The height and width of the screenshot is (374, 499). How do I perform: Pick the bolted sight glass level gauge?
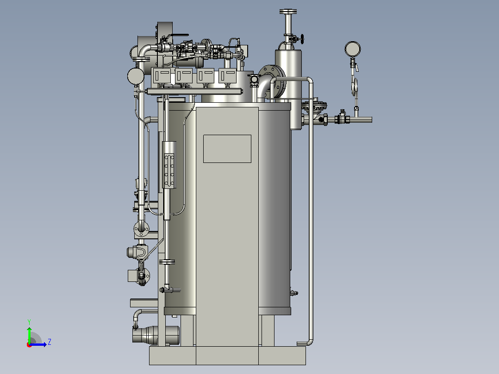pos(169,171)
